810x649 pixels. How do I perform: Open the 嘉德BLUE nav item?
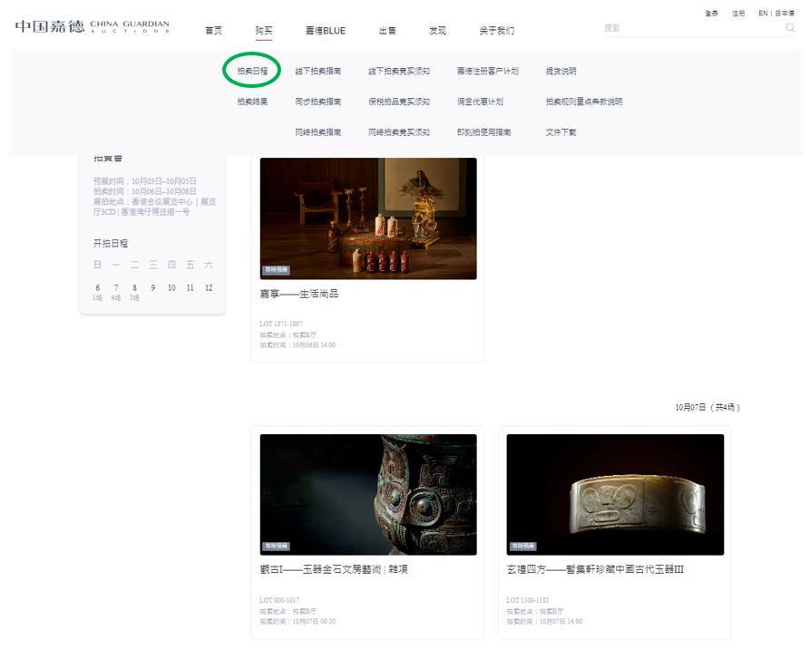tap(326, 31)
